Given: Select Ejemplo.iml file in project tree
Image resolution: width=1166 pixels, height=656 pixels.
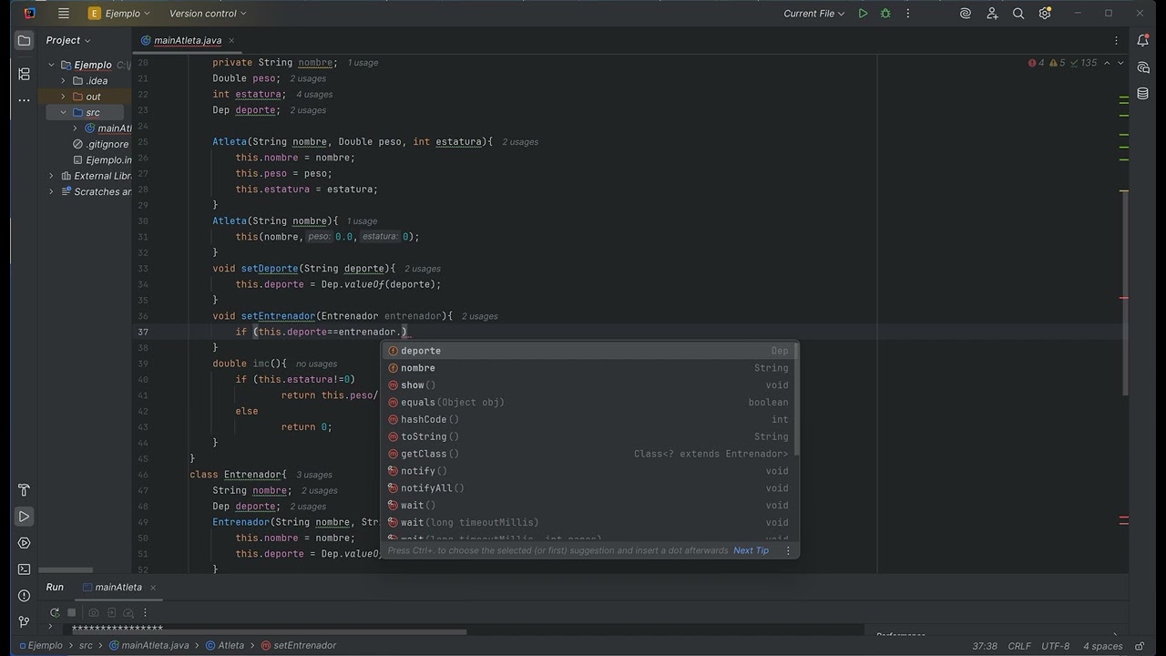Looking at the screenshot, I should (102, 159).
